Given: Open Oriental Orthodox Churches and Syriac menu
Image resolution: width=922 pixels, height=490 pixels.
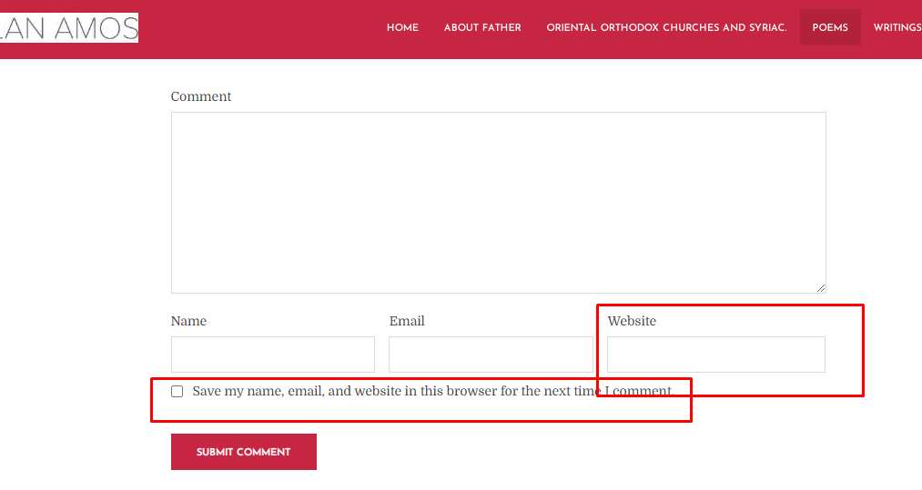Looking at the screenshot, I should coord(666,27).
